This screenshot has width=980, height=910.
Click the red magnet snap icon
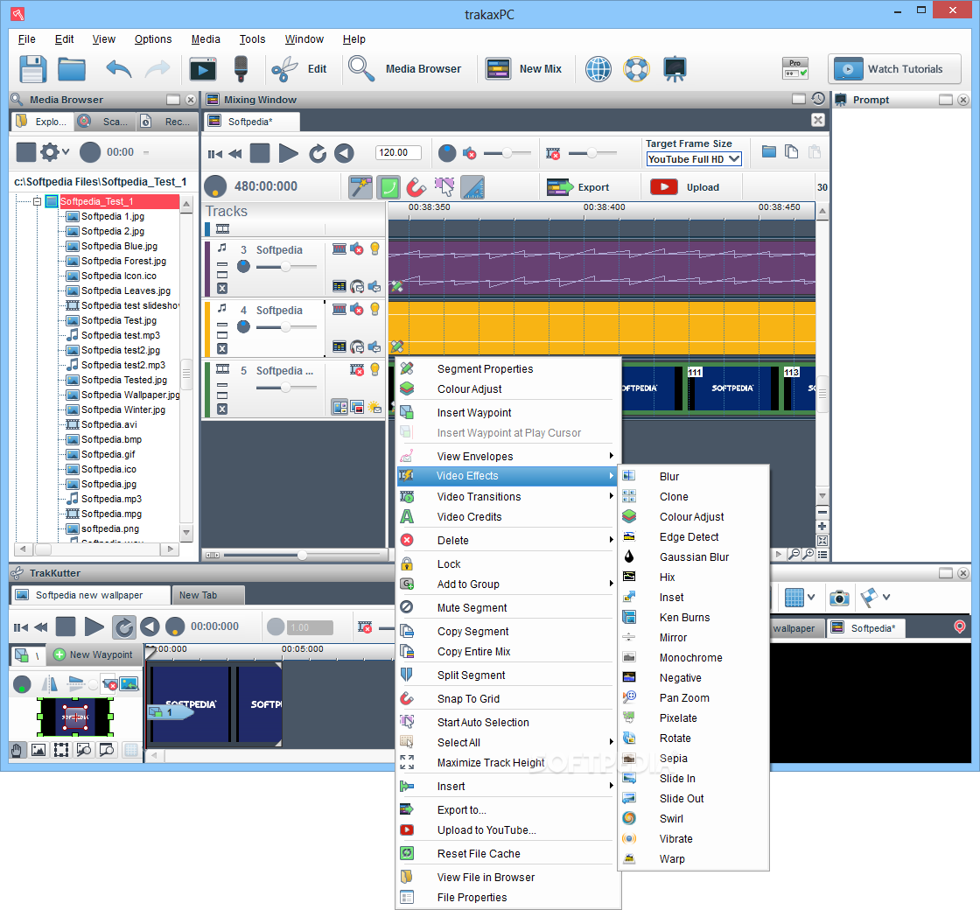click(416, 187)
